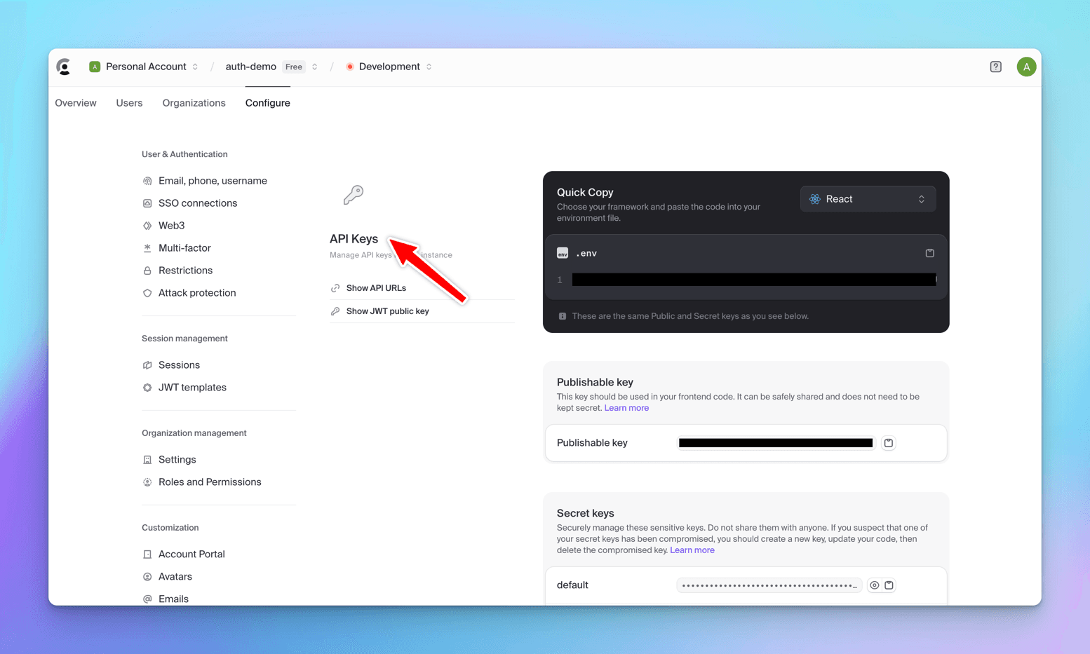Select the Configure tab
The height and width of the screenshot is (654, 1090).
tap(267, 103)
